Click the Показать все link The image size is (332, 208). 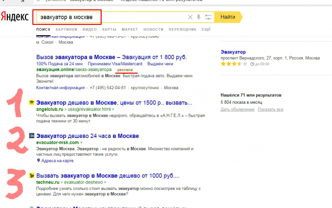click(270, 109)
